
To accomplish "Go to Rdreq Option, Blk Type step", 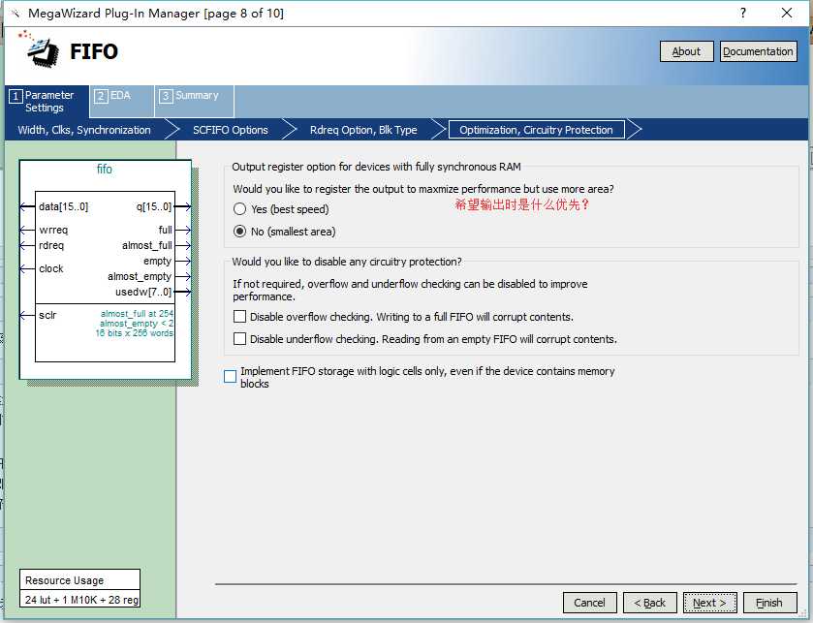I will (x=363, y=130).
